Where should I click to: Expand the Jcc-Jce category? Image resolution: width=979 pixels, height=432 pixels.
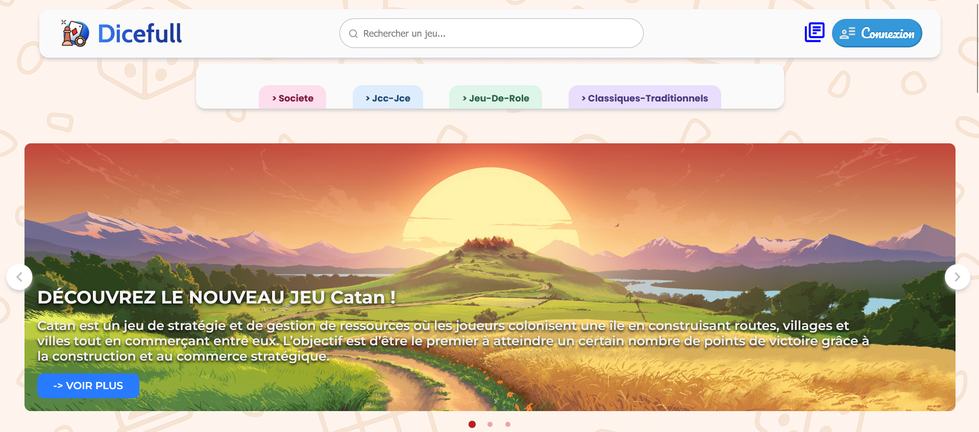tap(388, 98)
